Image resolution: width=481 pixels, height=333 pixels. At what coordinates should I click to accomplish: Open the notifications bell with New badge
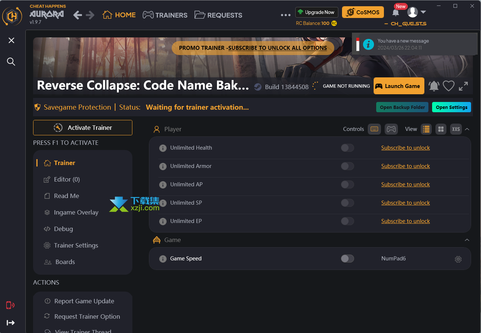coord(396,12)
